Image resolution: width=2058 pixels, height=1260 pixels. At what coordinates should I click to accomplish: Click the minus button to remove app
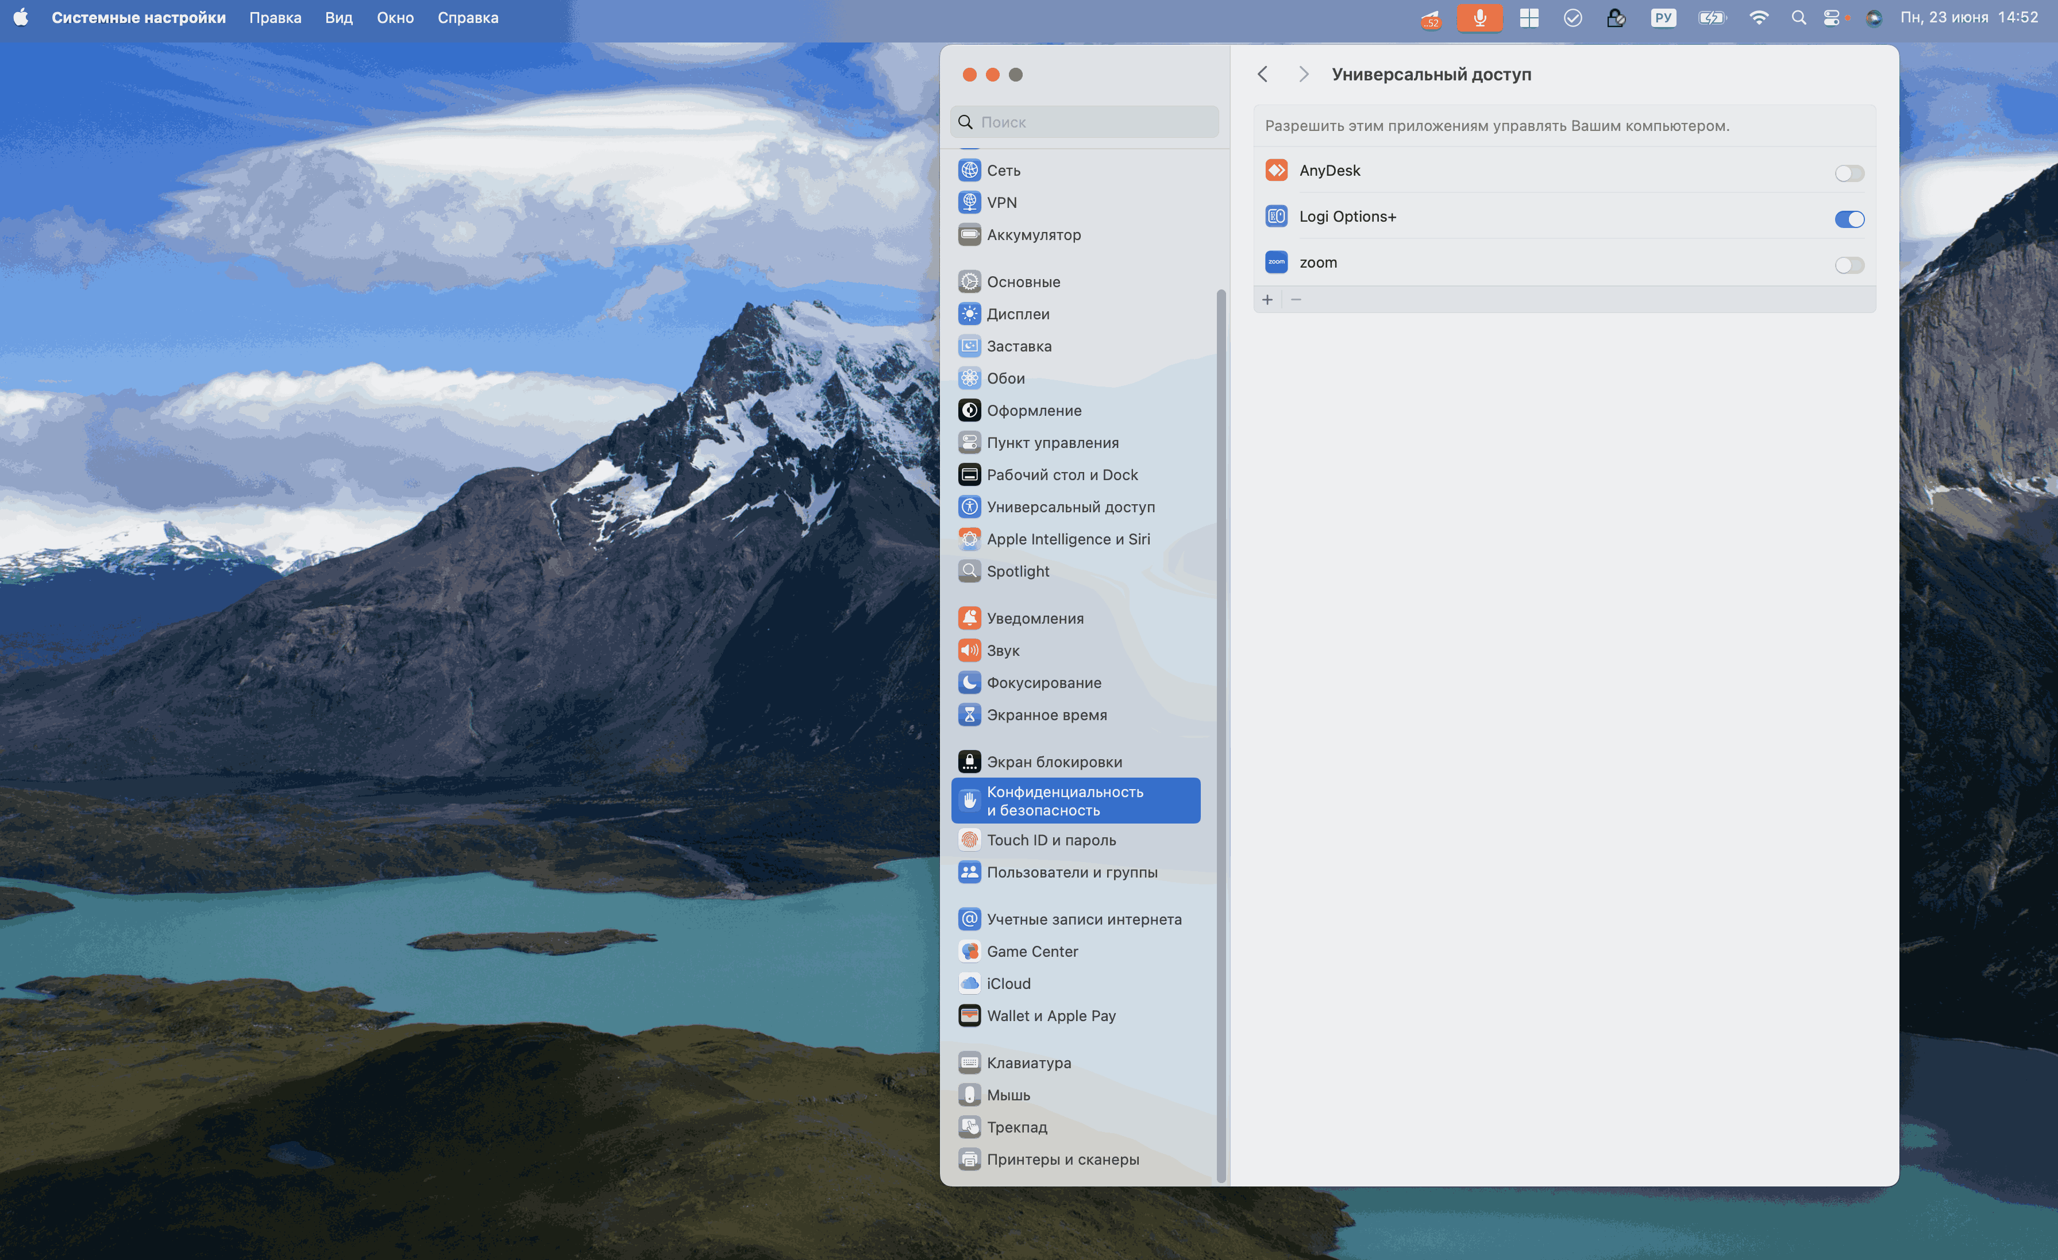(x=1296, y=300)
